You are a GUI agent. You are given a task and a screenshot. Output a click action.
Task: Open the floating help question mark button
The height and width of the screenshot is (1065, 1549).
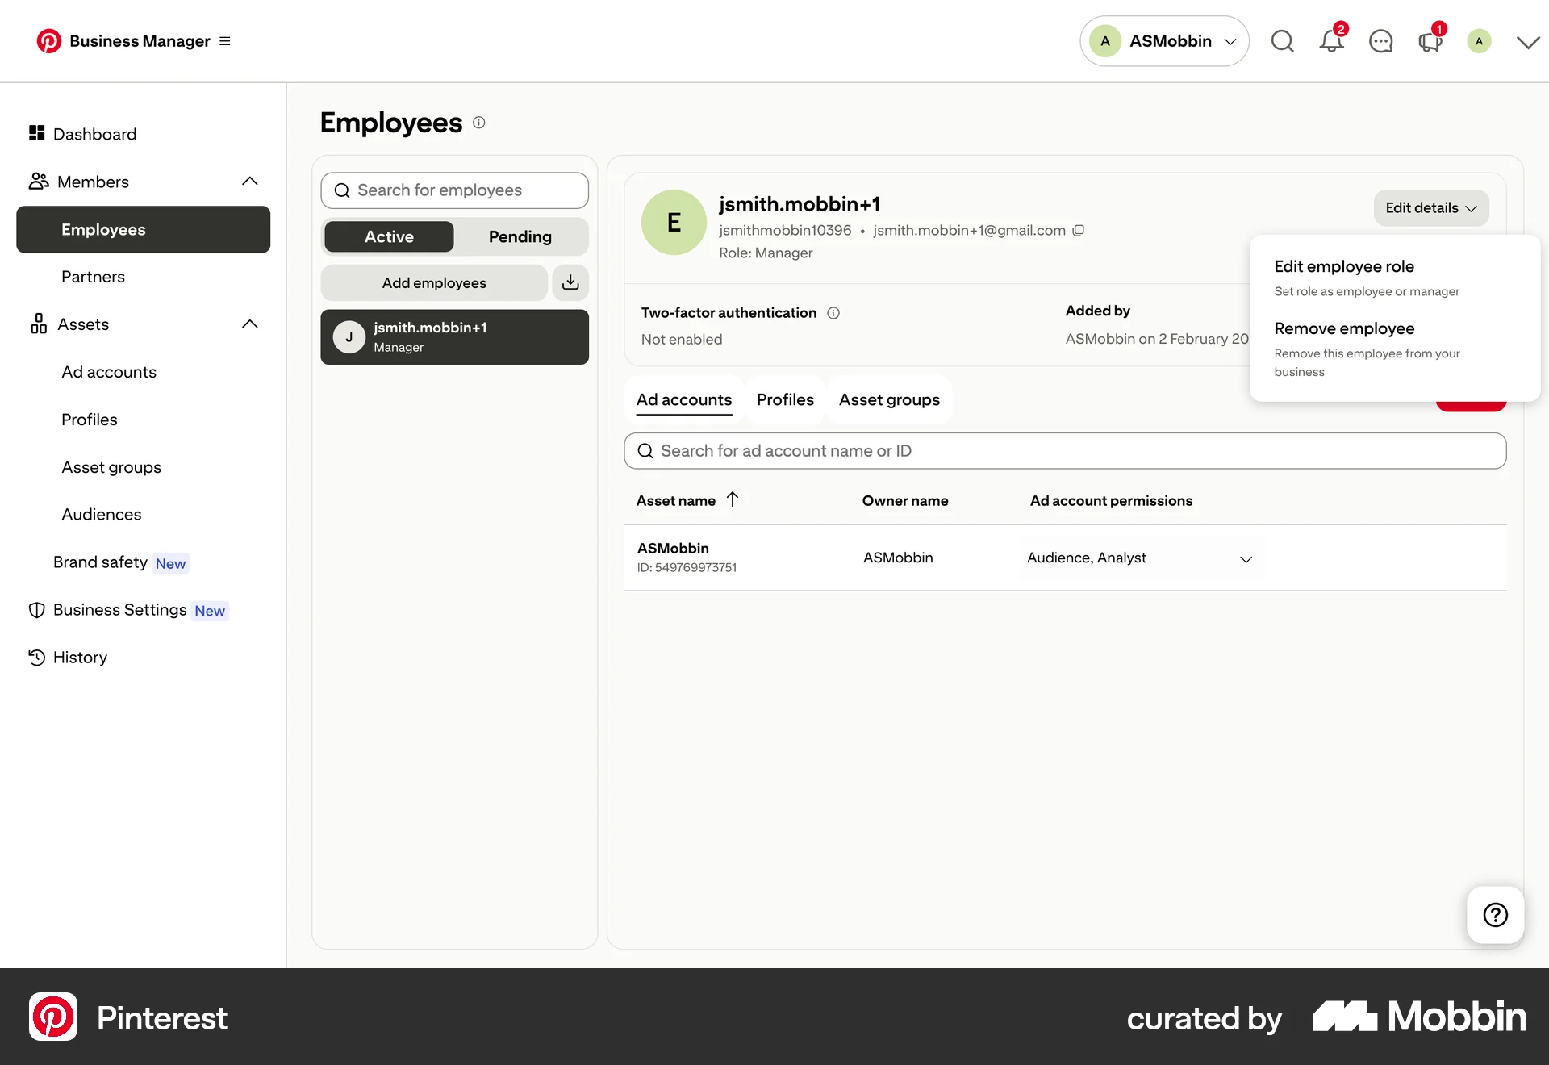(1495, 915)
